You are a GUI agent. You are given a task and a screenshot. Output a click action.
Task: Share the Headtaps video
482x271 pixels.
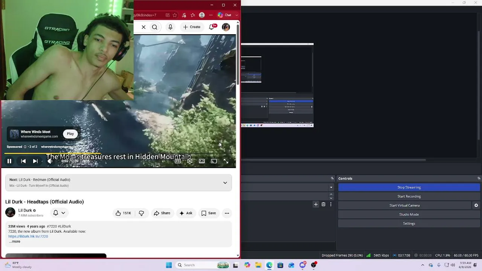click(162, 213)
